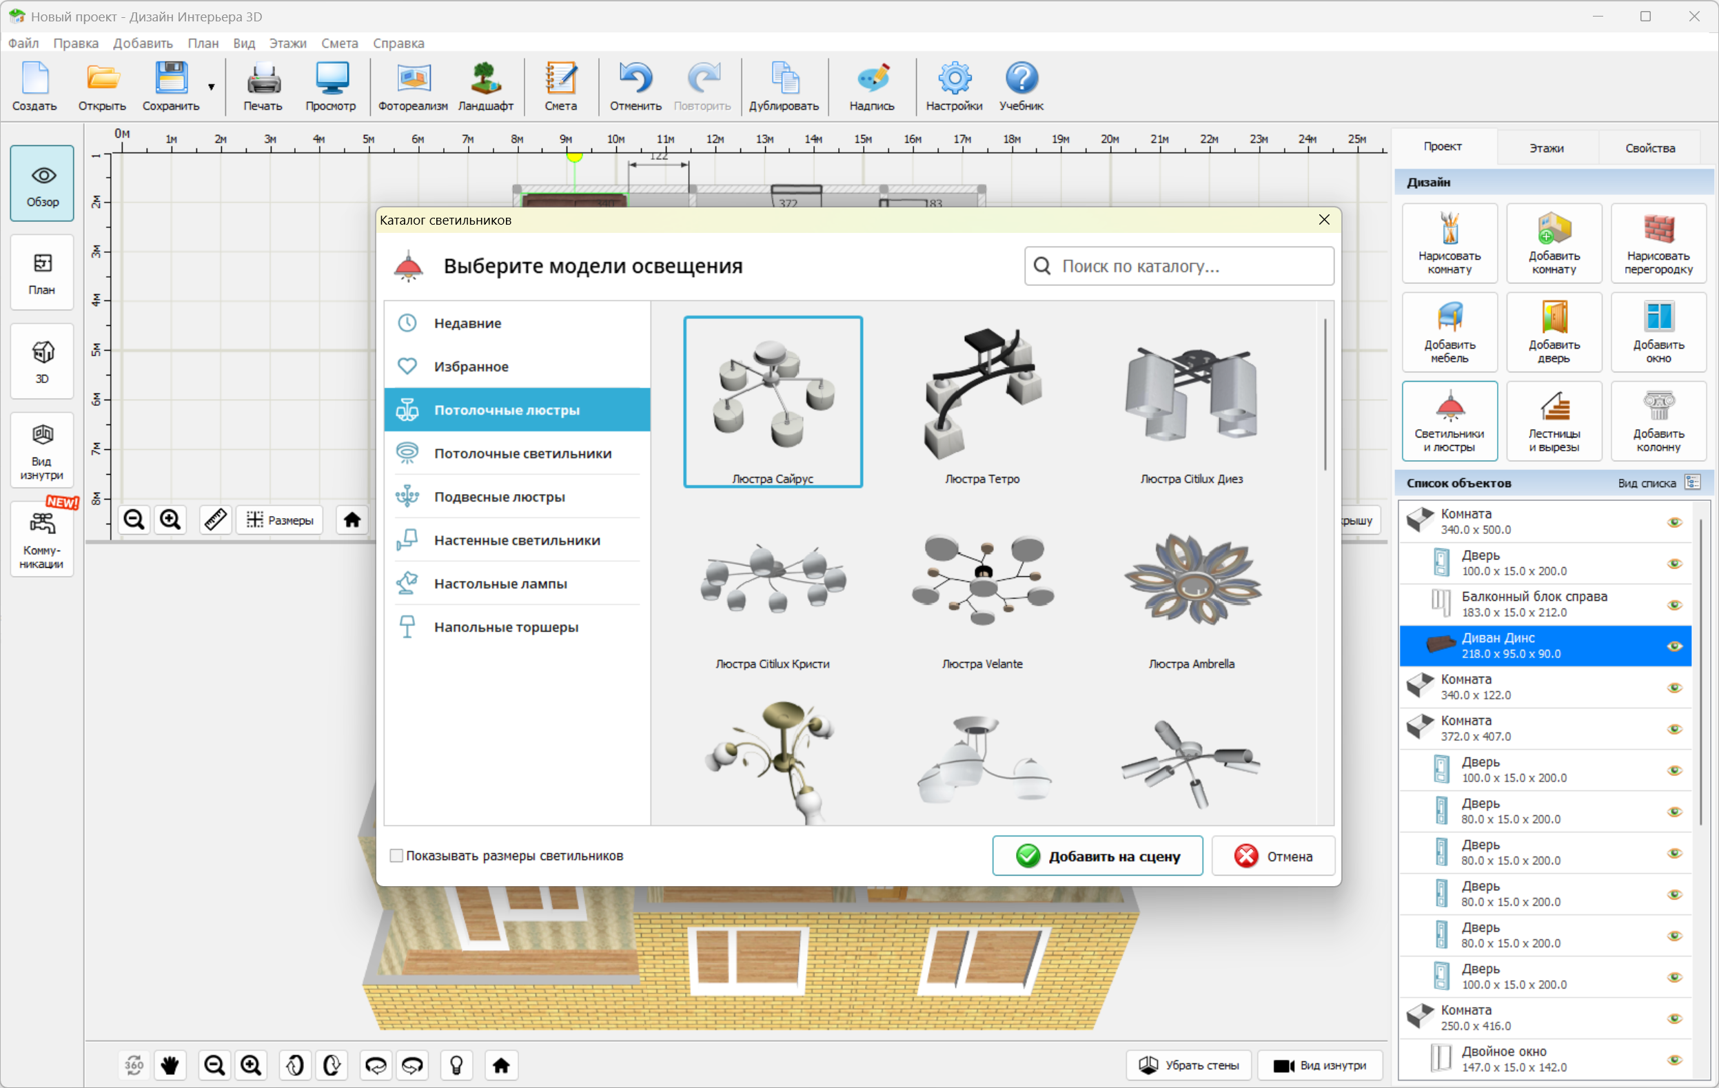Click the Stairs and cutouts button
Image resolution: width=1719 pixels, height=1088 pixels.
(x=1554, y=421)
